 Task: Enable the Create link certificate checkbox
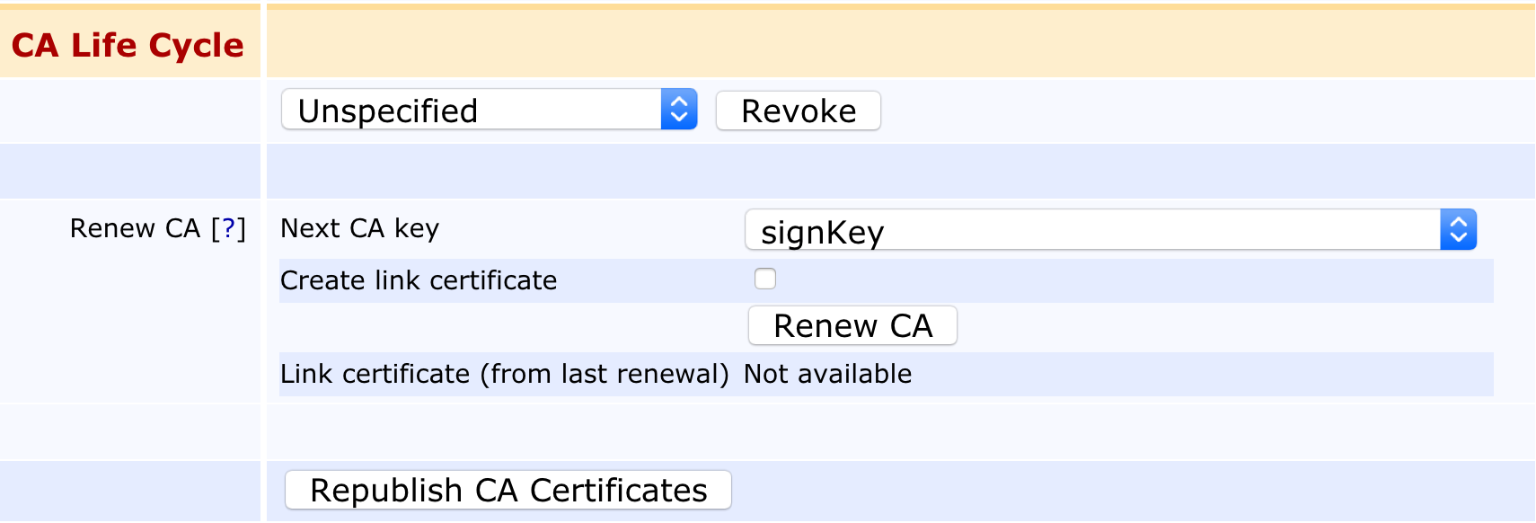pos(765,279)
